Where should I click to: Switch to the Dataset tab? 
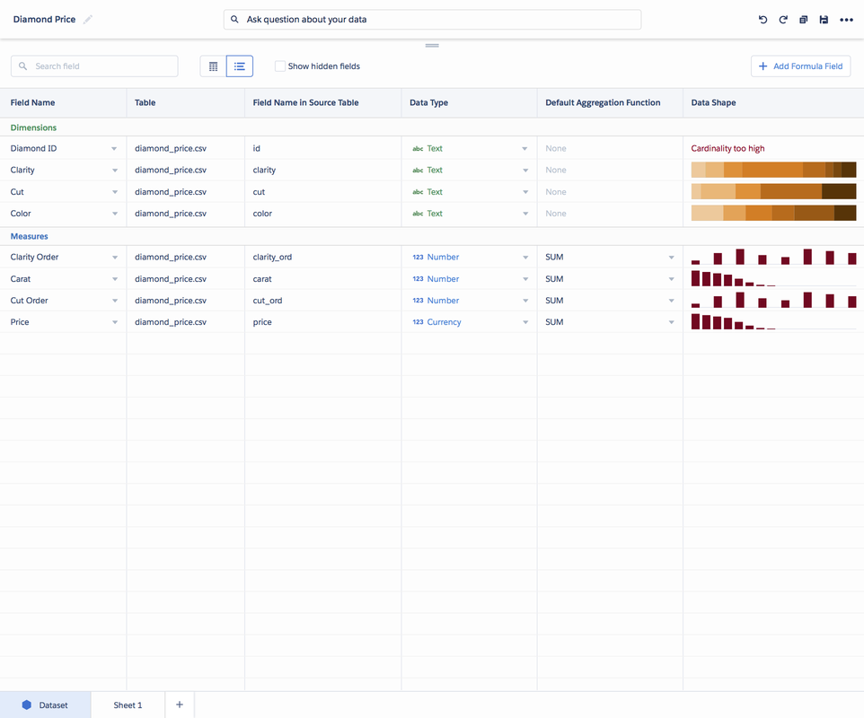[x=45, y=705]
